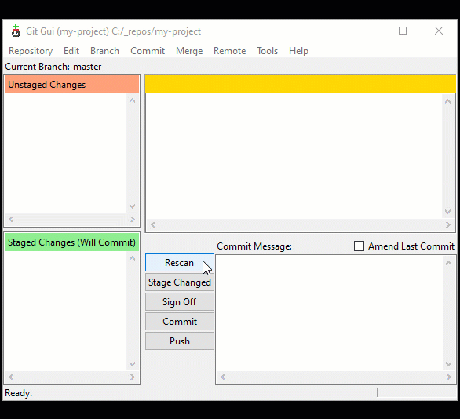Image resolution: width=460 pixels, height=419 pixels.
Task: Click the Unstaged Changes scroll up arrow
Action: click(x=133, y=101)
